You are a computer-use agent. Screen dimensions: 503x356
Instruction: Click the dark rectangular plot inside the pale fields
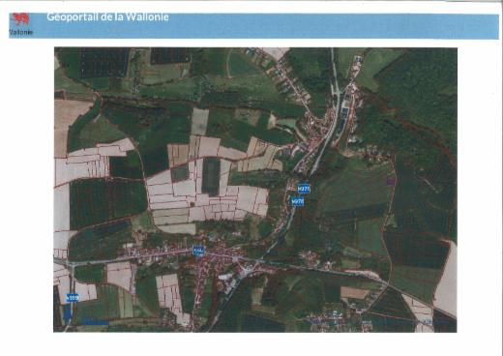point(211,176)
